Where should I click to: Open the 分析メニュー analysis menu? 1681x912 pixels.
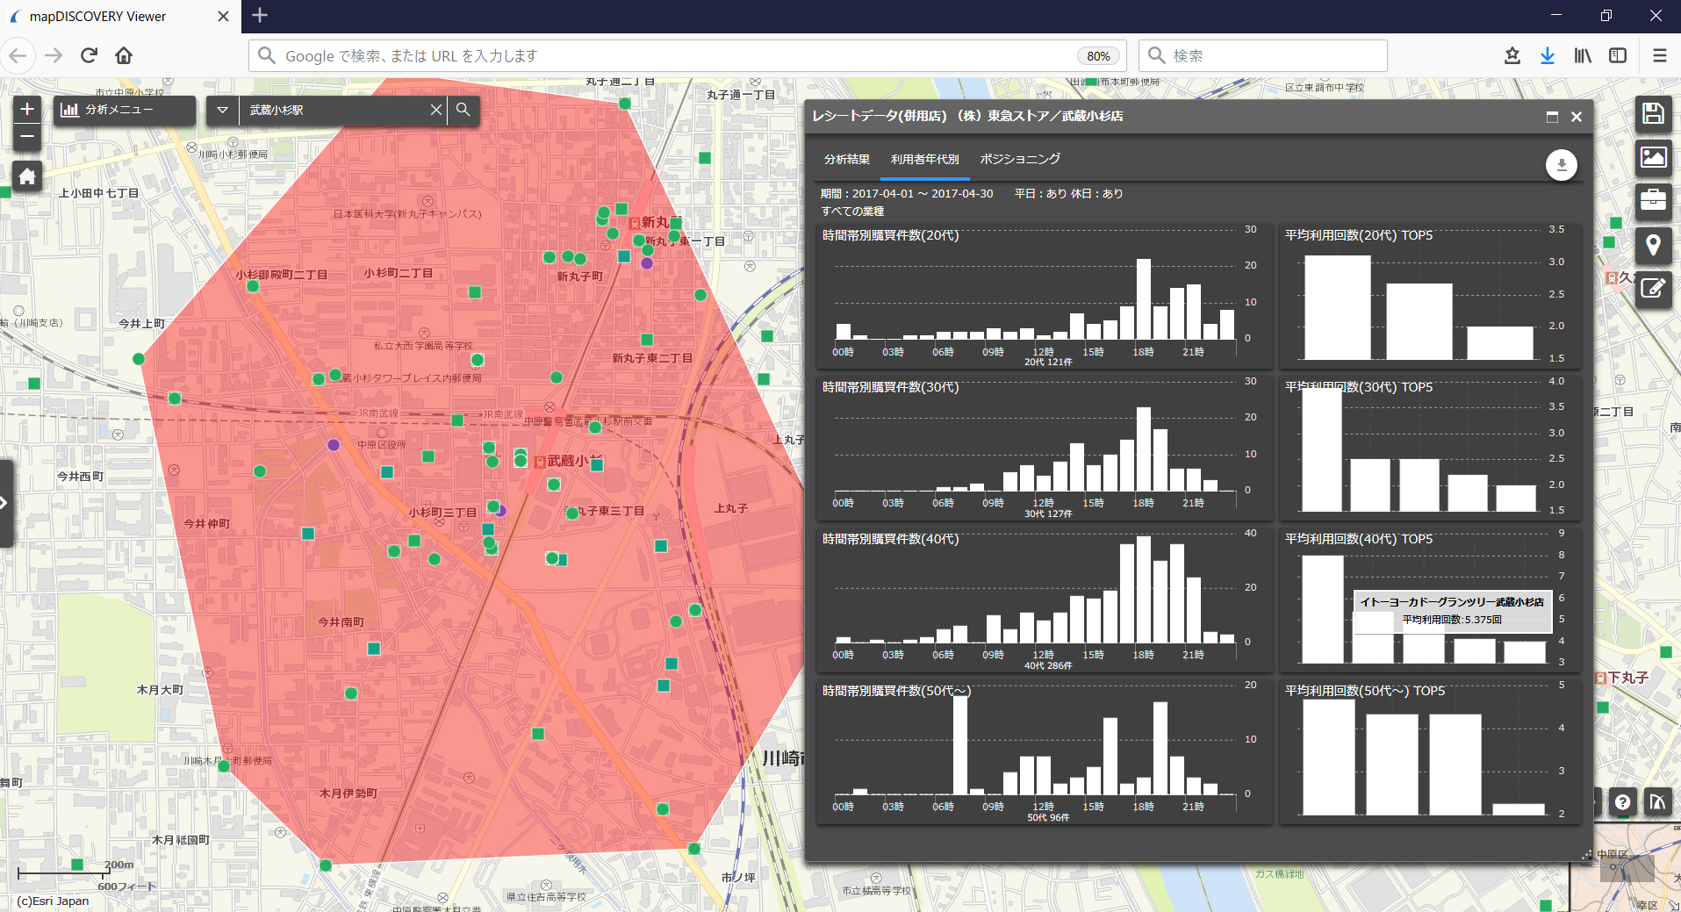pyautogui.click(x=125, y=110)
